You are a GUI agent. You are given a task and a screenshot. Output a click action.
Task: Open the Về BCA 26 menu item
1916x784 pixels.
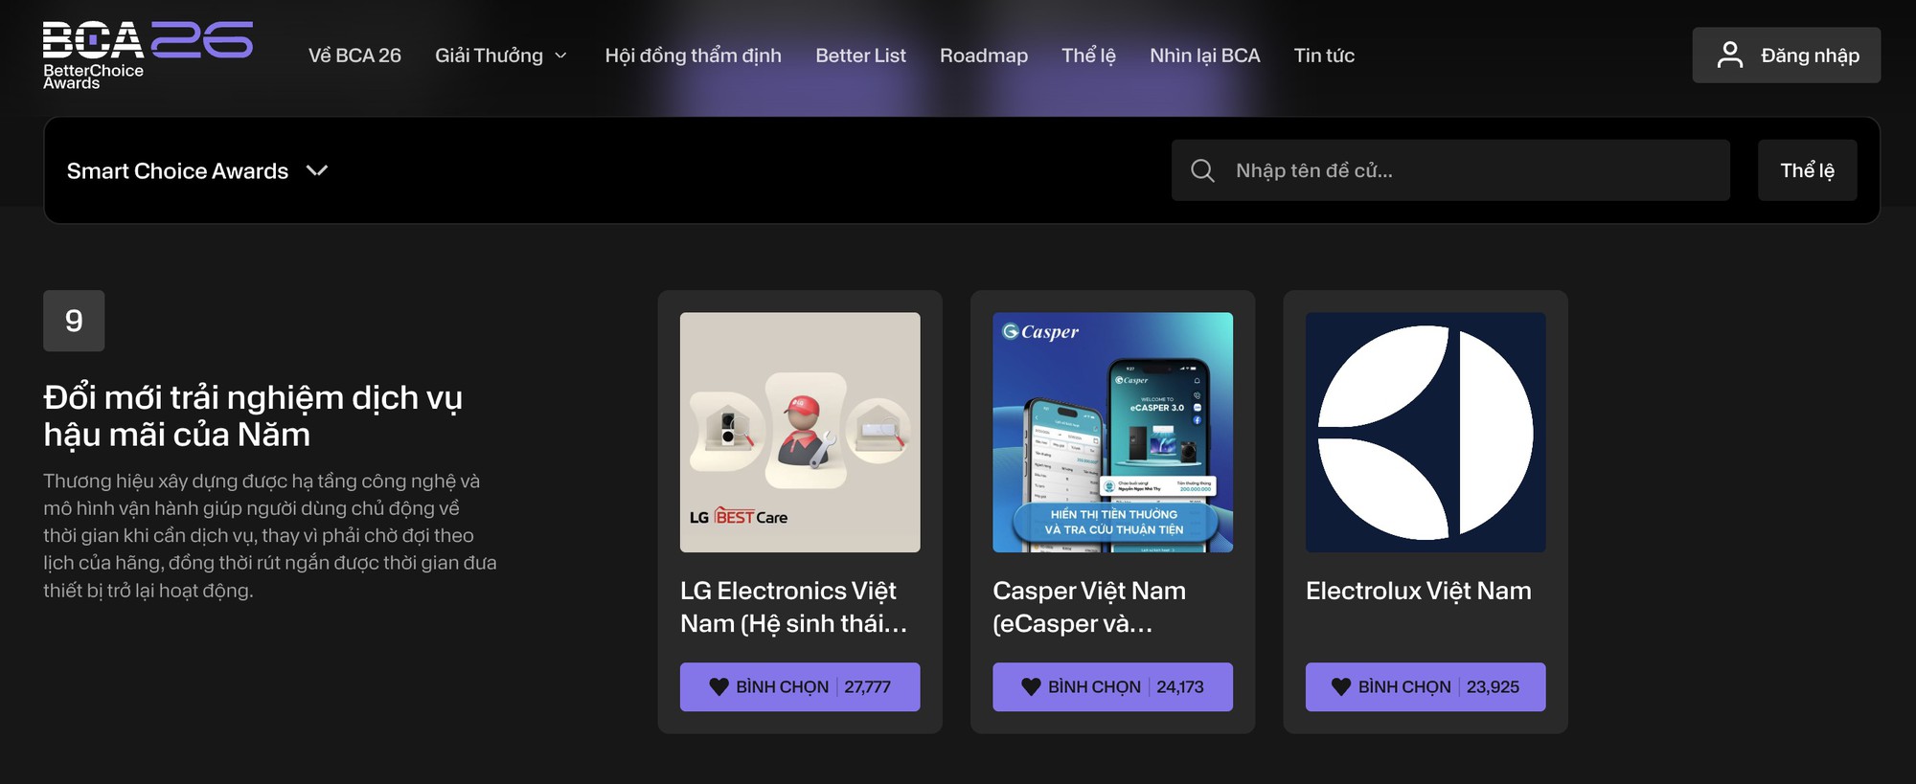(x=354, y=56)
